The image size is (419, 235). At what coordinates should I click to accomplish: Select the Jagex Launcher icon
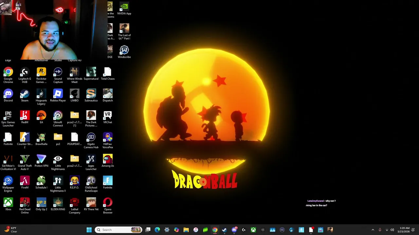(91, 163)
